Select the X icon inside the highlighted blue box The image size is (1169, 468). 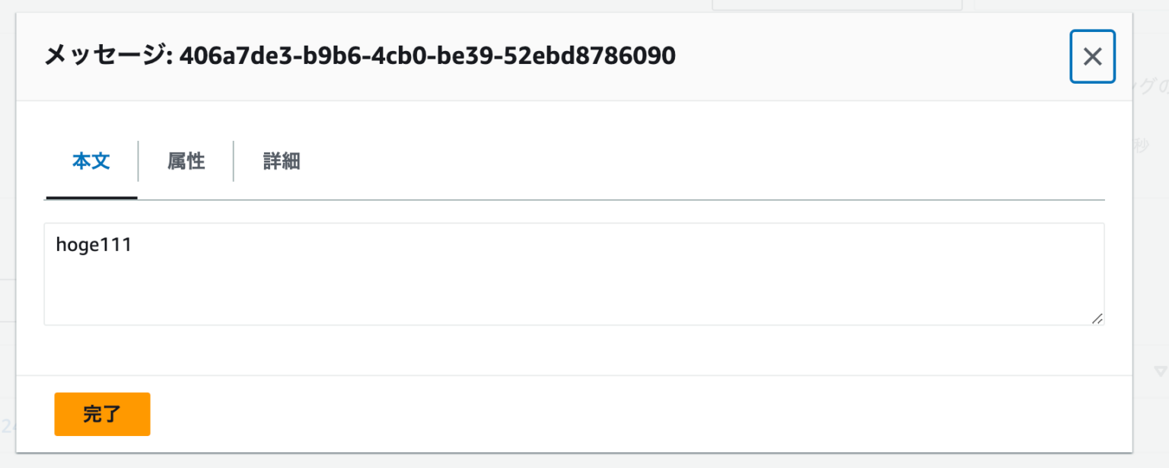click(x=1092, y=56)
